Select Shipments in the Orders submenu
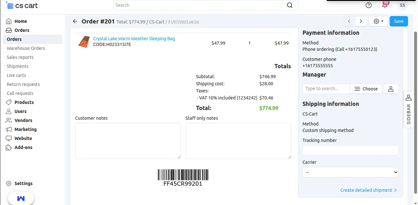This screenshot has height=205, width=418. pyautogui.click(x=17, y=66)
